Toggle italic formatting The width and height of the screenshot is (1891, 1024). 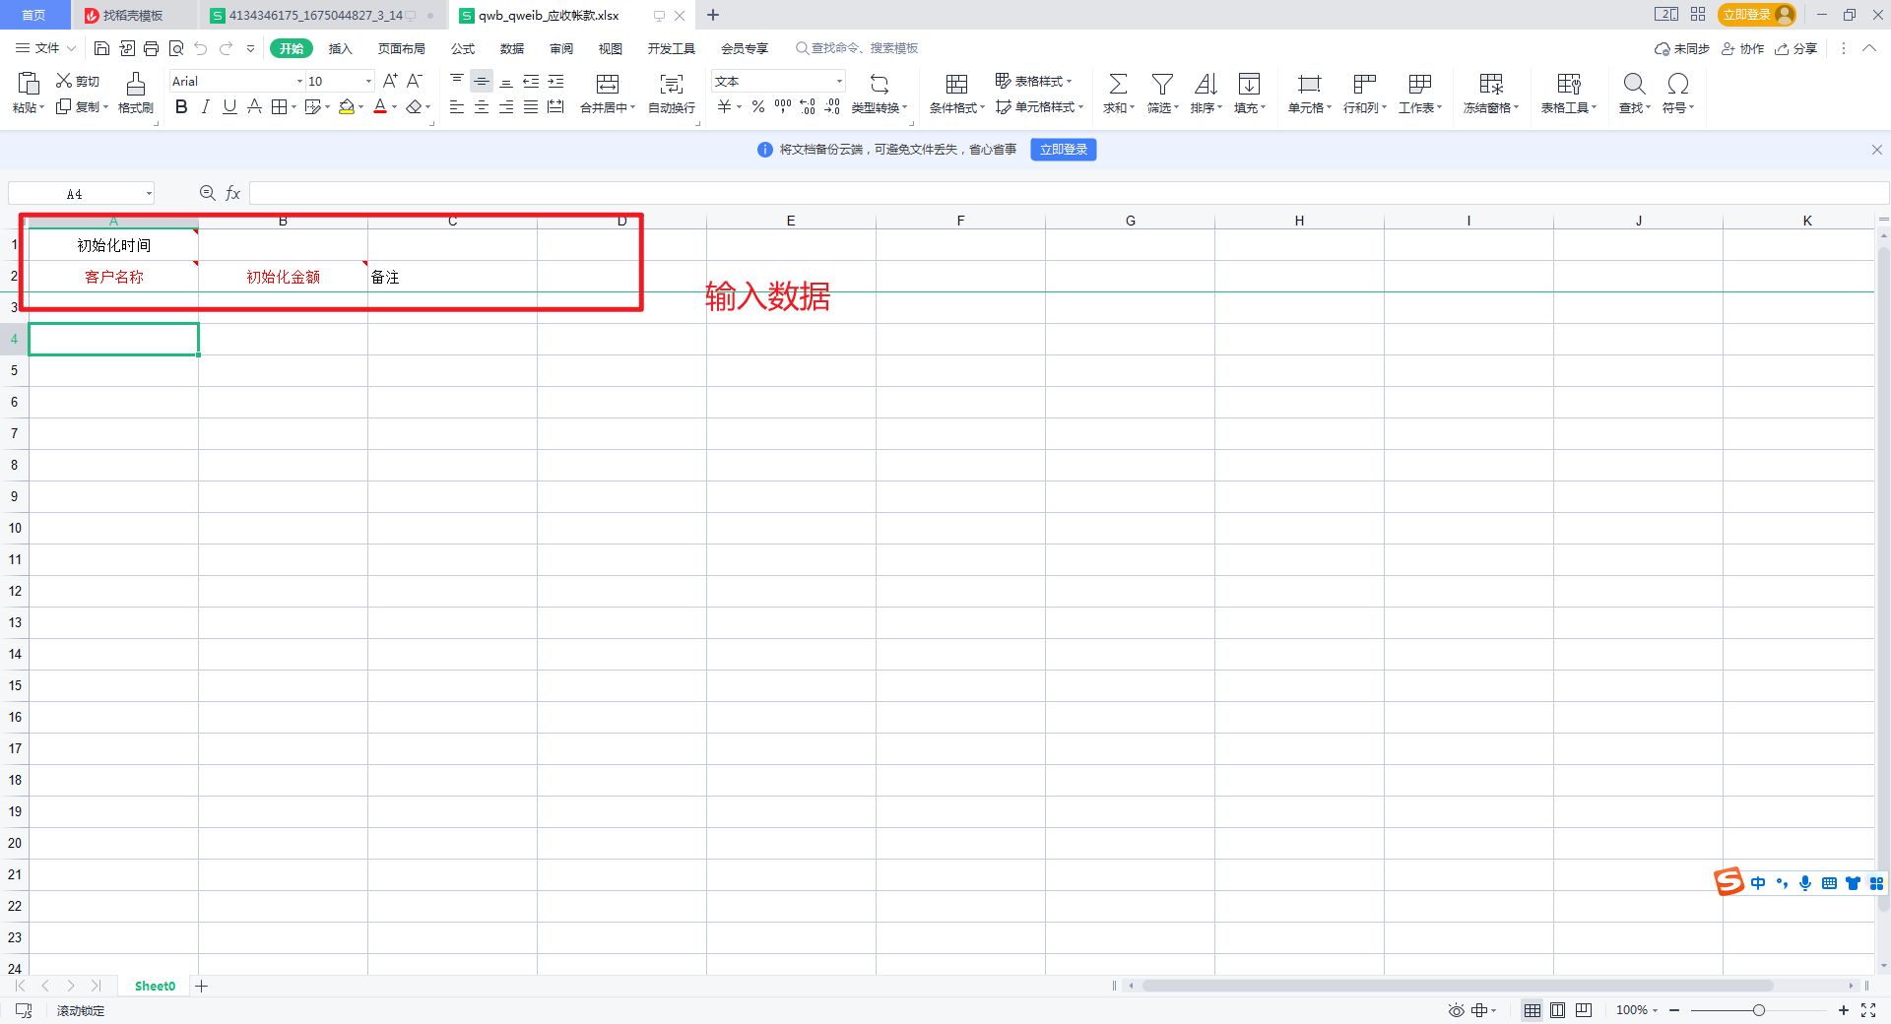point(205,107)
